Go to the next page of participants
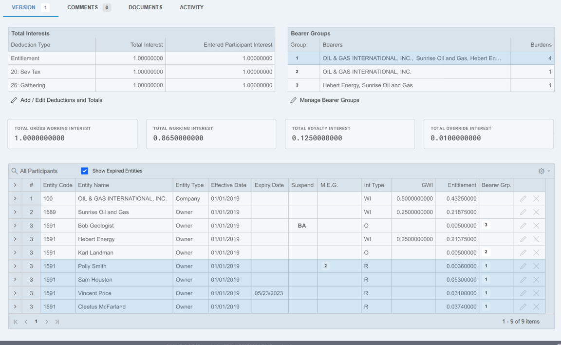The image size is (561, 345). [x=47, y=322]
